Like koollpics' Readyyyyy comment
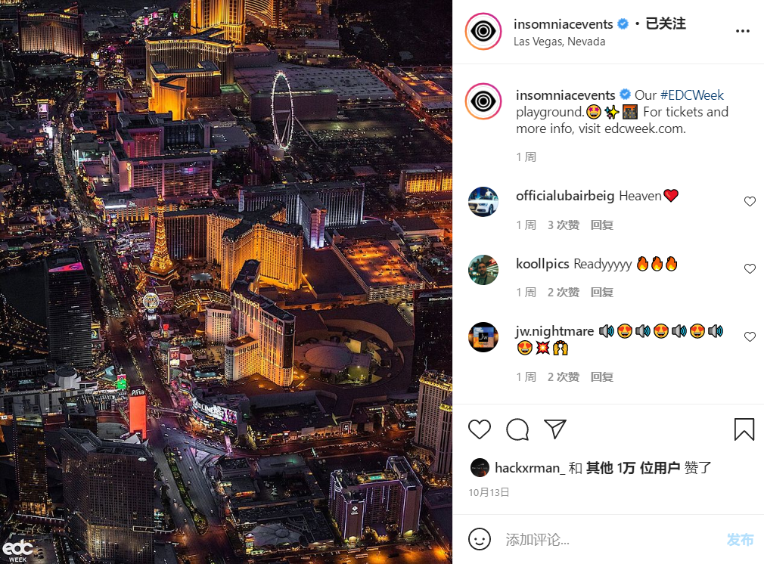The width and height of the screenshot is (764, 564). click(x=750, y=268)
